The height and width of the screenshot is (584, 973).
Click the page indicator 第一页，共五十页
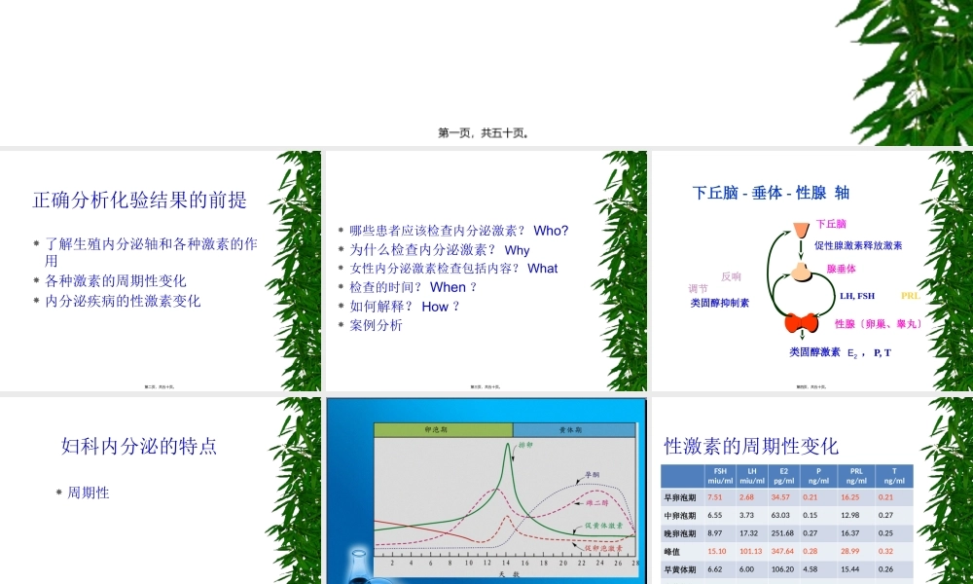(484, 131)
